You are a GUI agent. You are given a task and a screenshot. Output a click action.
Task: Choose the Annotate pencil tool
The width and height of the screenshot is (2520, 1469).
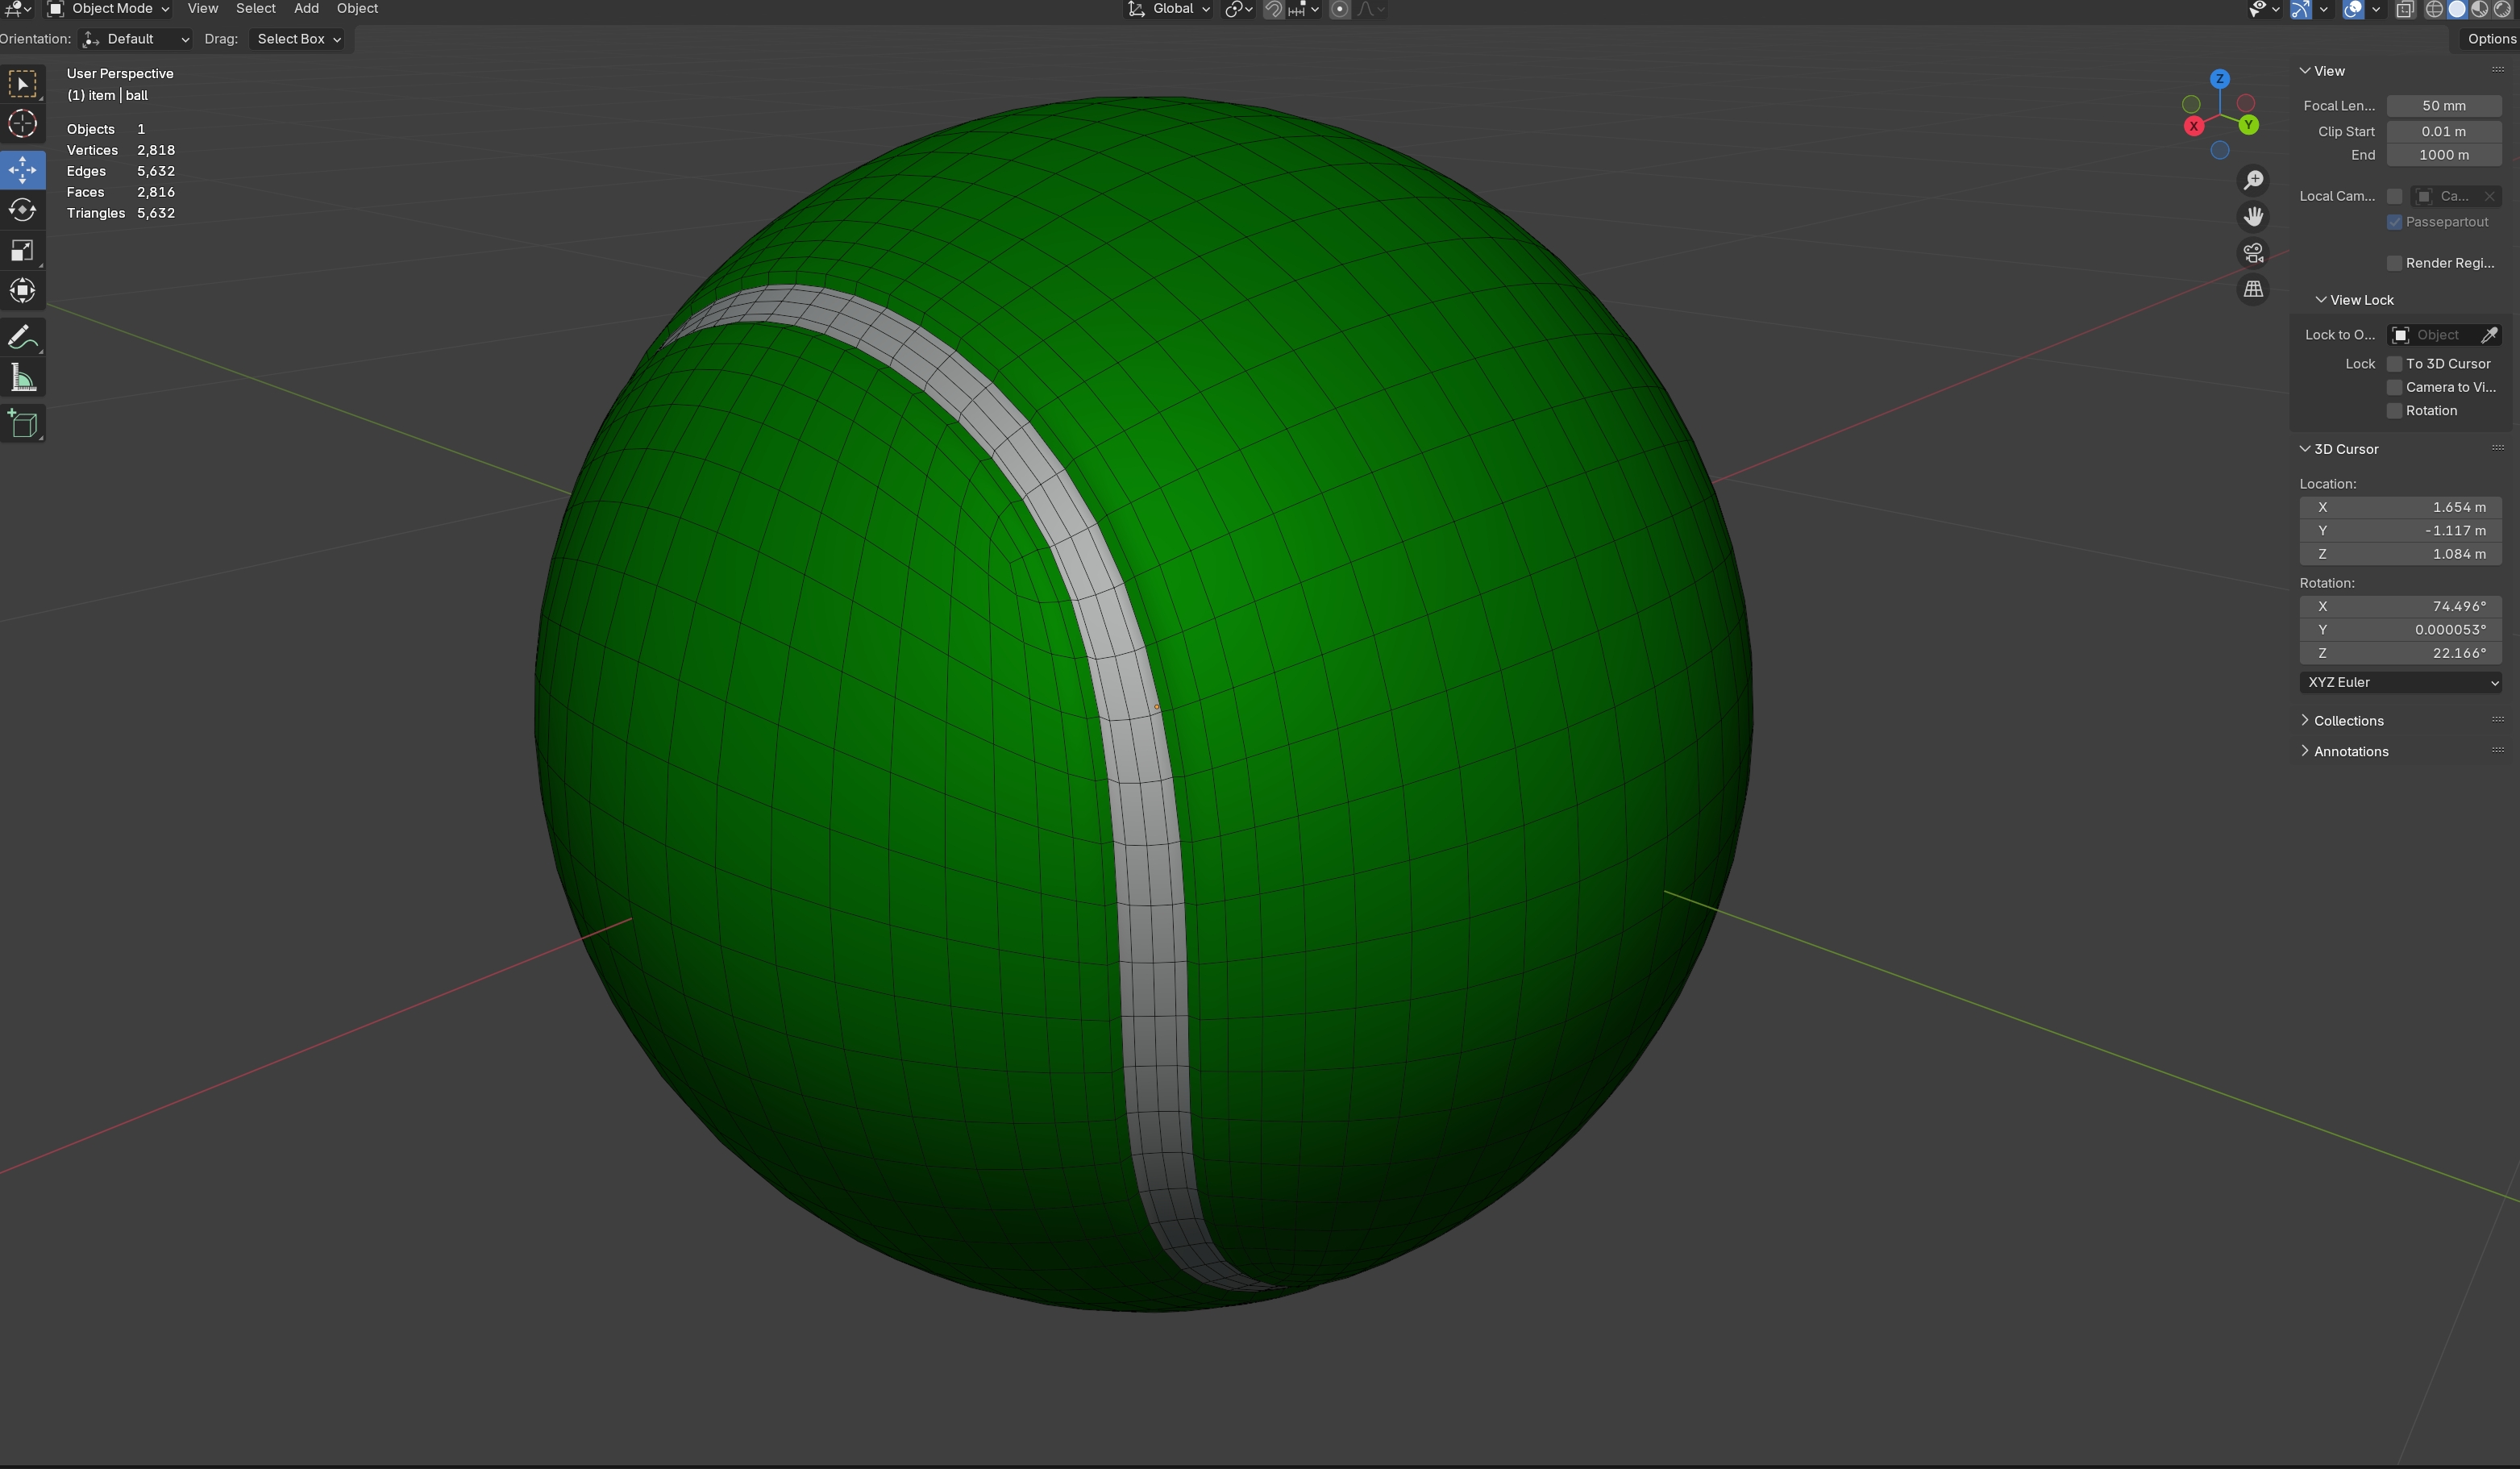click(x=22, y=337)
